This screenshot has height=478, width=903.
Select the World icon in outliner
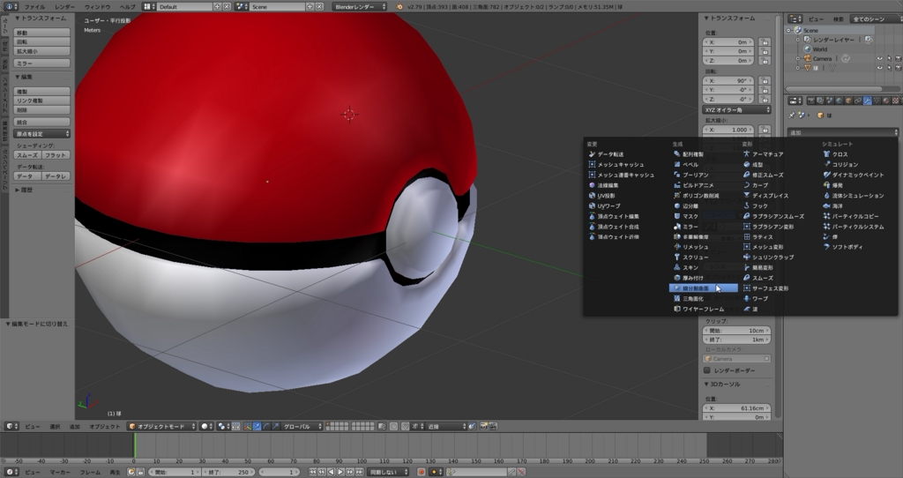pos(806,49)
